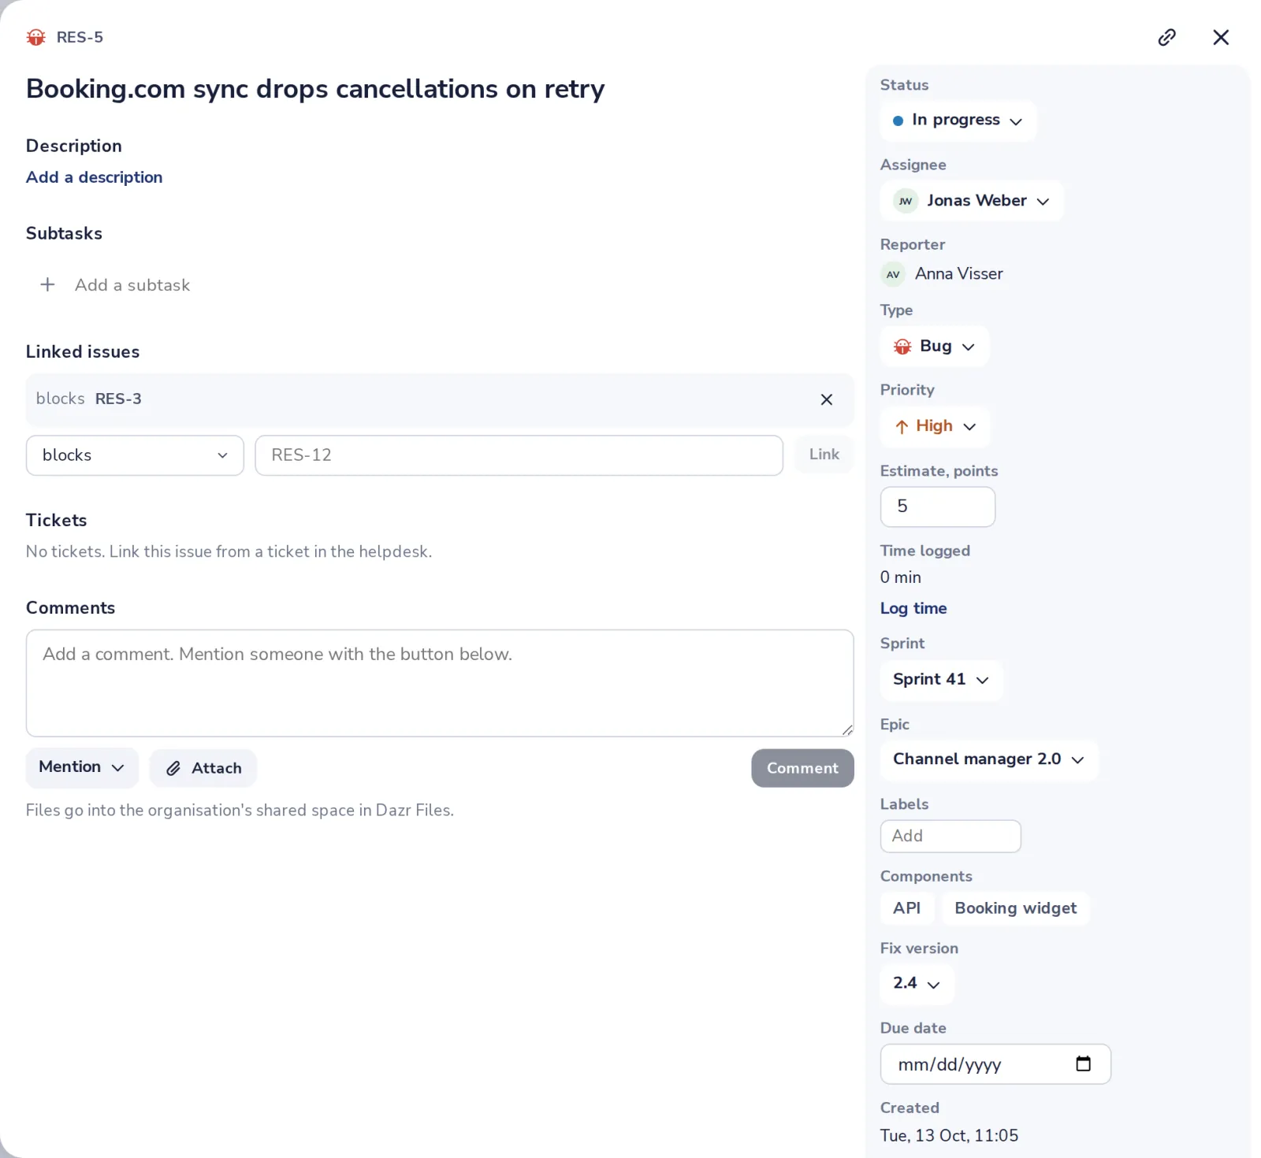Click the Log time link

913,608
